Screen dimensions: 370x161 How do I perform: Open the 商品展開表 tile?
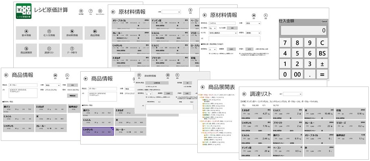(27, 50)
